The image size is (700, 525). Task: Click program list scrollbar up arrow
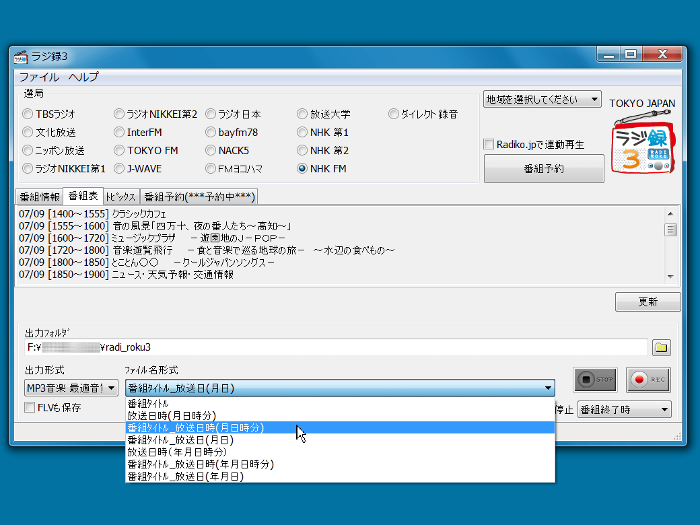[x=670, y=214]
